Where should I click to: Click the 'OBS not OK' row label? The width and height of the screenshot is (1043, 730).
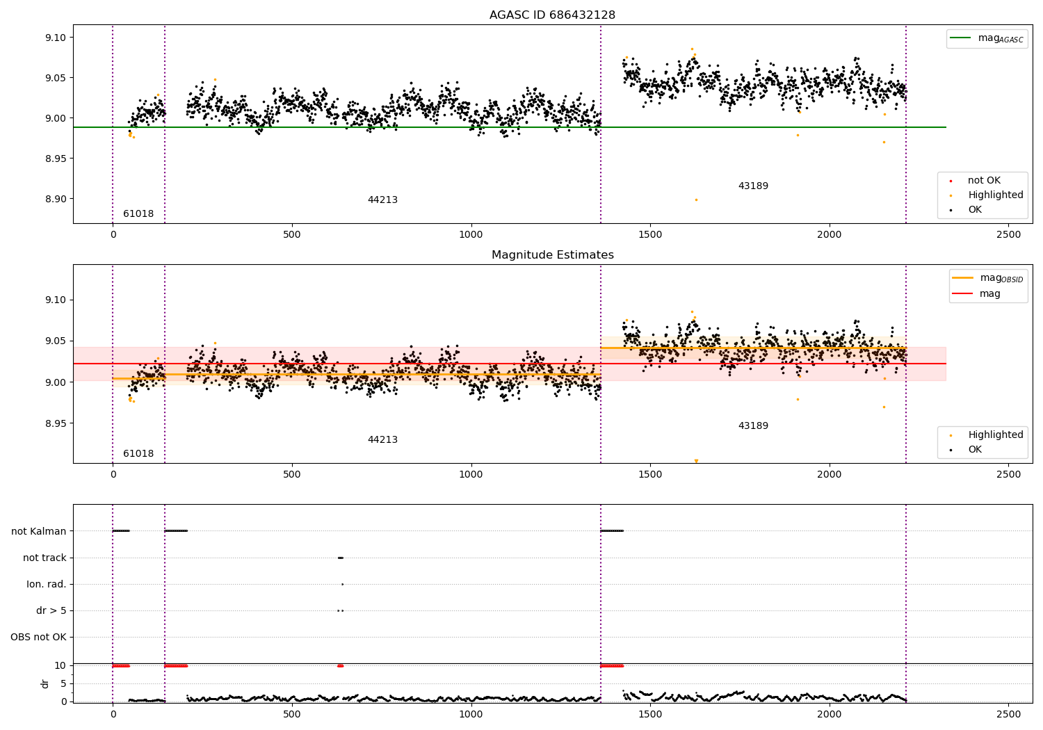(39, 638)
